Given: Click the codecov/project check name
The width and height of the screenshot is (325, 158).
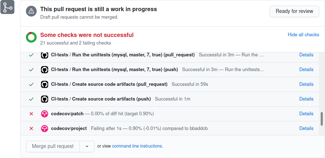Looking at the screenshot, I should 69,129.
